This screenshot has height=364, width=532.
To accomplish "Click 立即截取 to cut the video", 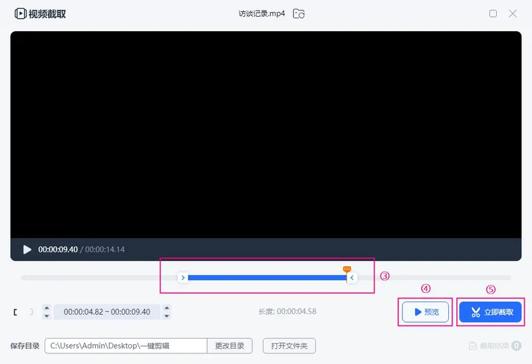I will (x=490, y=311).
